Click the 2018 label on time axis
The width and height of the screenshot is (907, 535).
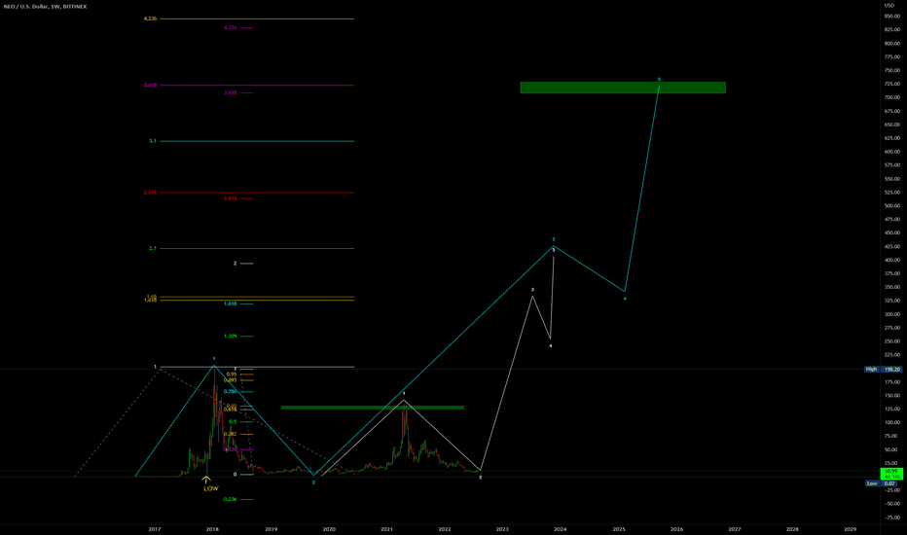coord(212,529)
